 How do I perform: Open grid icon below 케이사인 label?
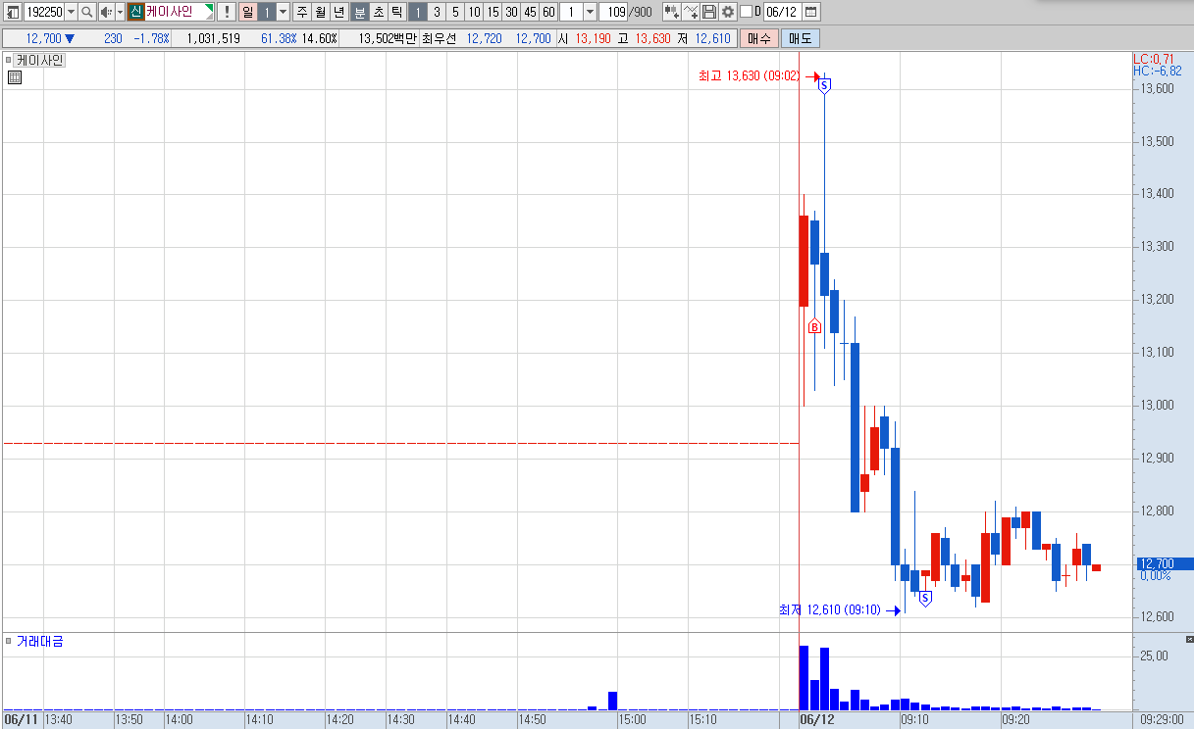coord(15,78)
